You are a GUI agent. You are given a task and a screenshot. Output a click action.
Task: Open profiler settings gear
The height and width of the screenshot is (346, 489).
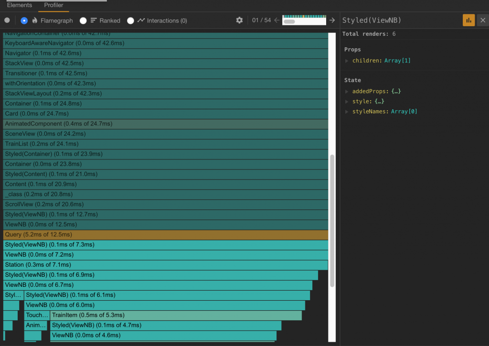pos(240,21)
